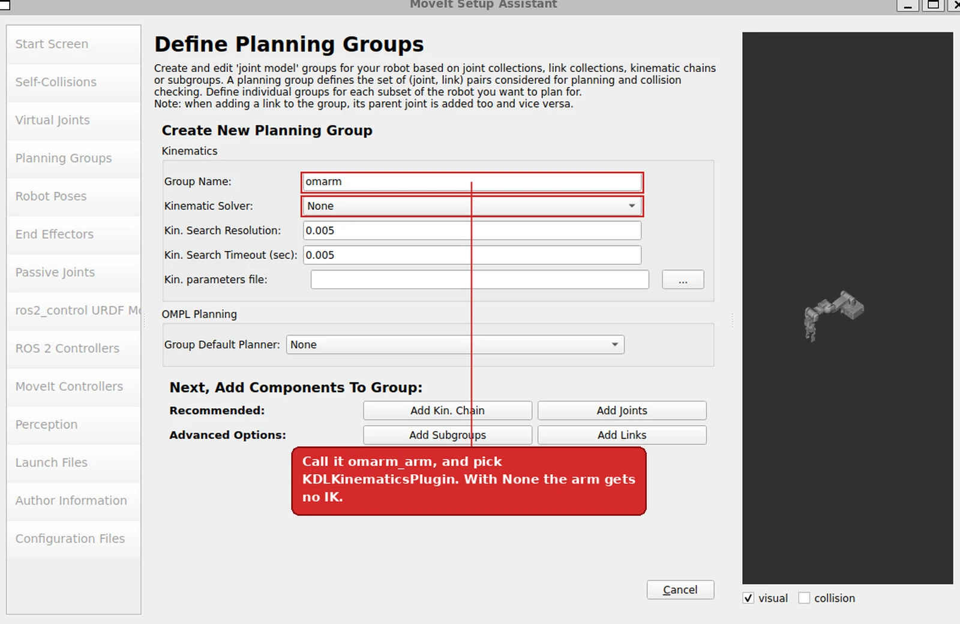The image size is (960, 624).
Task: Select Virtual Joints step
Action: click(74, 120)
